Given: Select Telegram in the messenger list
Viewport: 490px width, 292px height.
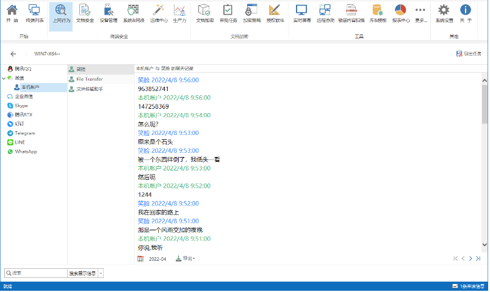Looking at the screenshot, I should click(x=24, y=133).
